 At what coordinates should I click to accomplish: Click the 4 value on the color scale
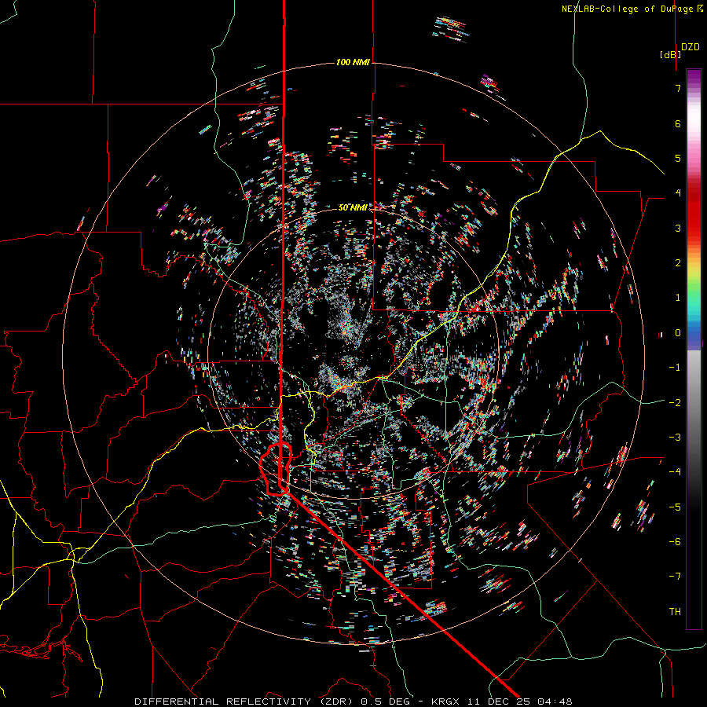[x=678, y=193]
